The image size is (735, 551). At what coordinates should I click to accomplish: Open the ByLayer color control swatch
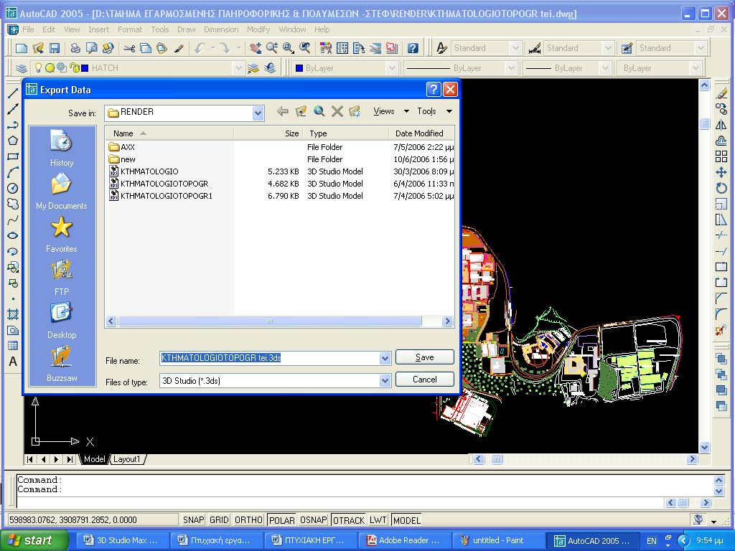point(299,68)
